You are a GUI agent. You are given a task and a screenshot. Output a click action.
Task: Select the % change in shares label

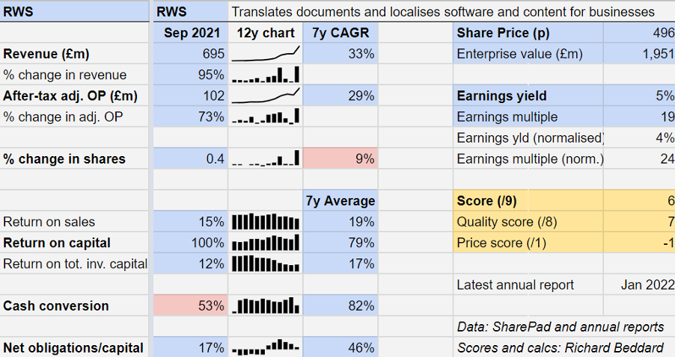tap(75, 159)
